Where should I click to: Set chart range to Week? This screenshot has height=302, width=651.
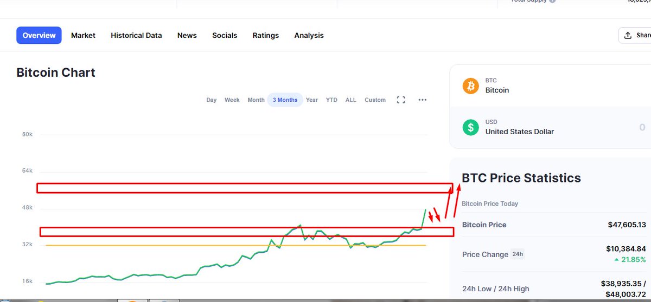[232, 100]
